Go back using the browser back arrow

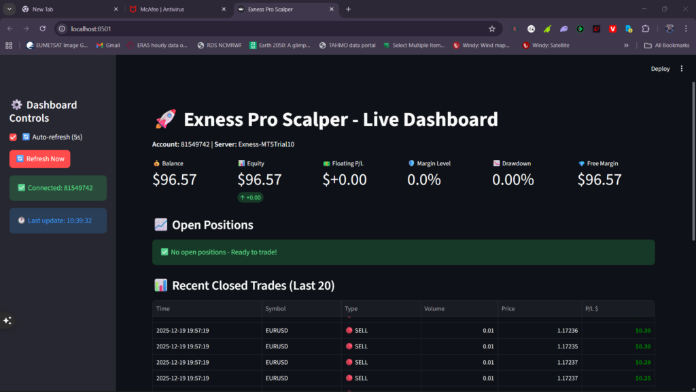[10, 29]
